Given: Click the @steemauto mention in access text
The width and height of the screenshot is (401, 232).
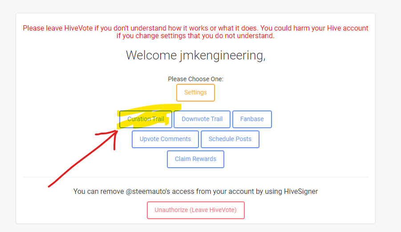Looking at the screenshot, I should pos(148,192).
